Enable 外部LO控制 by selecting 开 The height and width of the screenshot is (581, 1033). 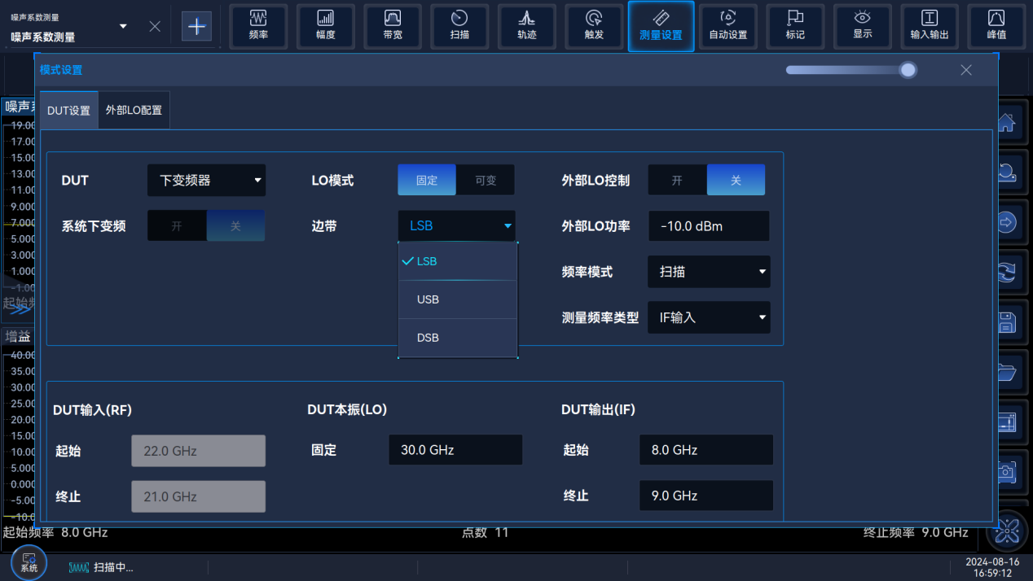click(x=677, y=179)
